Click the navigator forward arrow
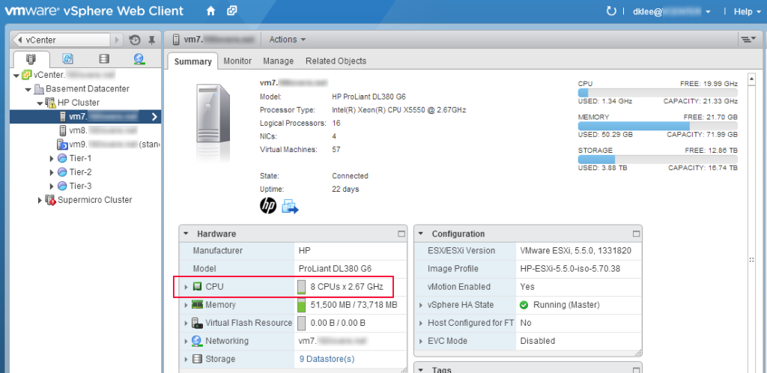Viewport: 767px width, 373px height. point(116,40)
